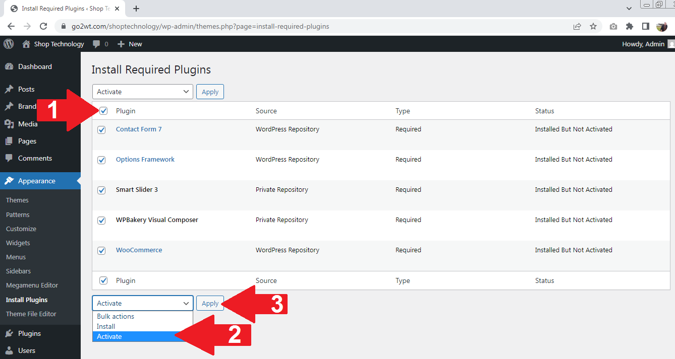Uncheck the Contact Form 7 checkbox
Screen dimensions: 675x359
click(101, 130)
